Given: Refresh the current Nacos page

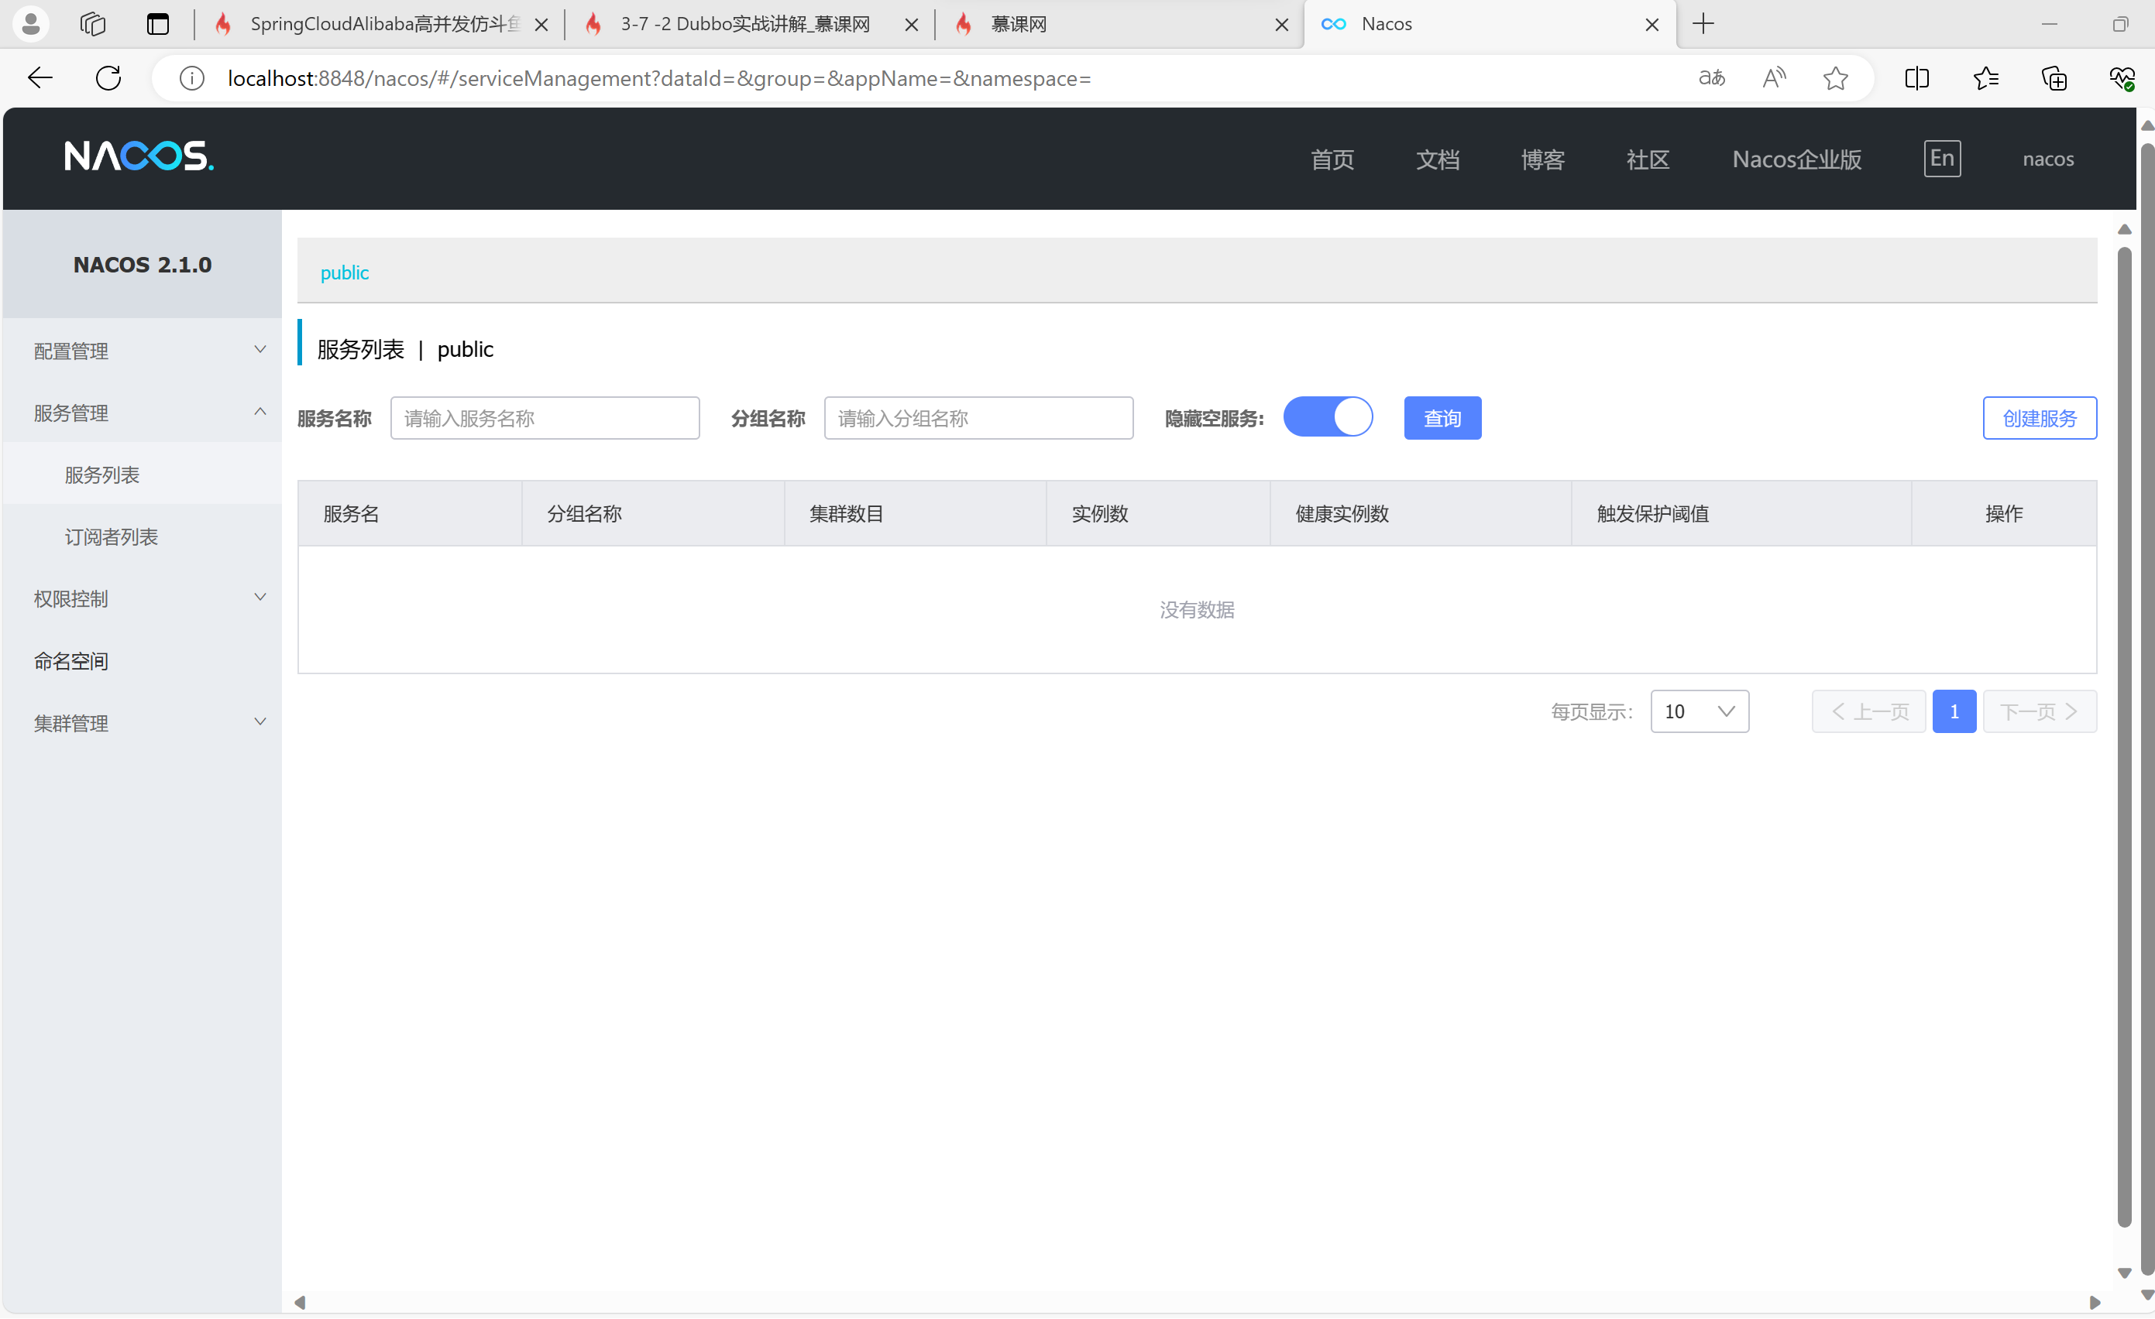Looking at the screenshot, I should [108, 78].
